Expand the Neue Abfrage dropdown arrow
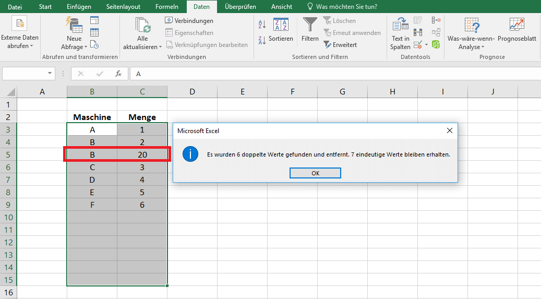 click(x=86, y=47)
